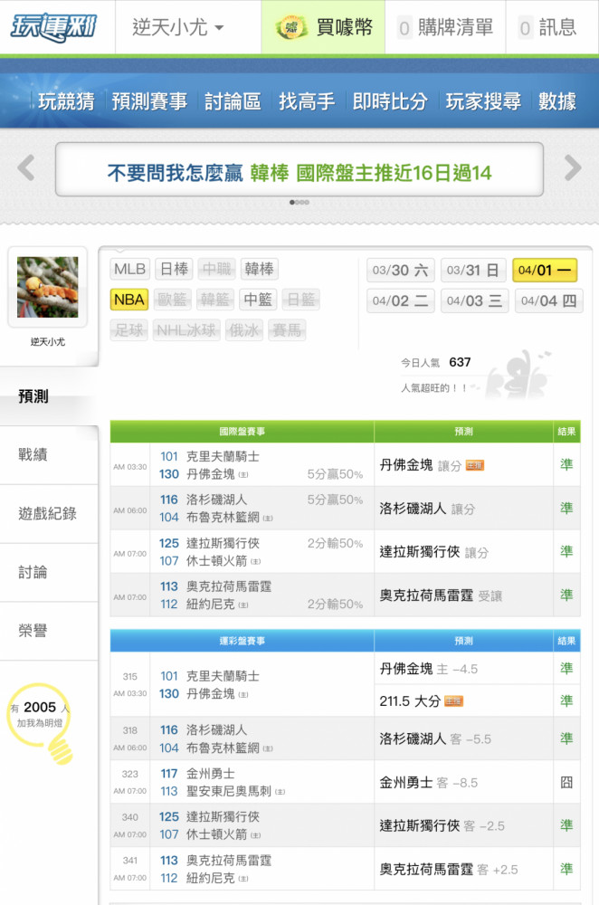Screen dimensions: 599x905
Task: Open banner 不要問我怎麼贏 韓棒 link
Action: pyautogui.click(x=299, y=173)
